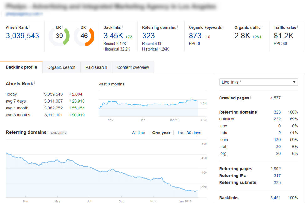
Task: Show info for Referring domains in top stats bar
Action: coord(177,27)
